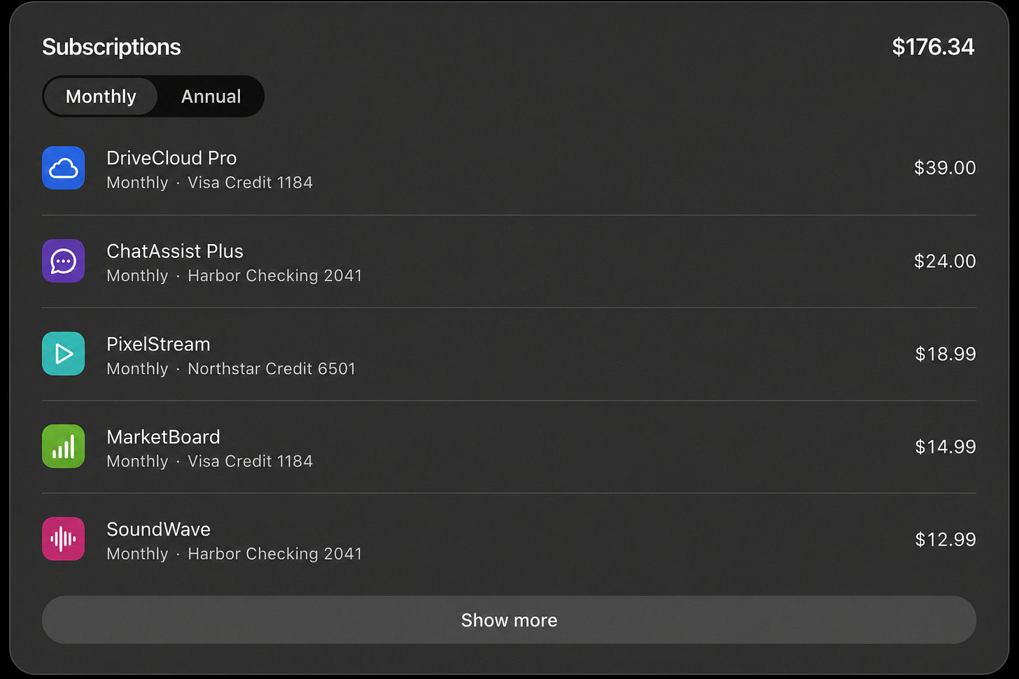Click the $39.00 DriveCloud price
The width and height of the screenshot is (1019, 679).
point(945,168)
